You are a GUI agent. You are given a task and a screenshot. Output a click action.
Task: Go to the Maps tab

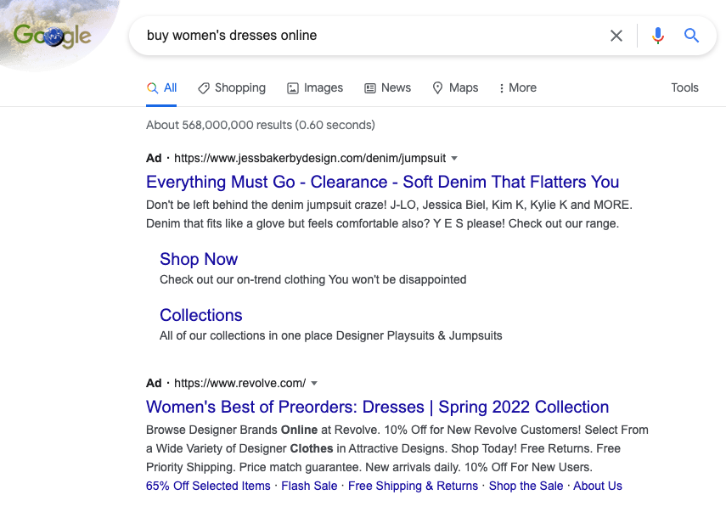coord(455,88)
